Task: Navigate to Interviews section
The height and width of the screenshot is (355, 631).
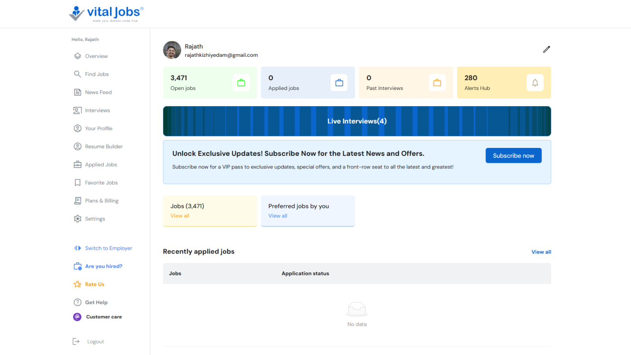Action: tap(97, 110)
